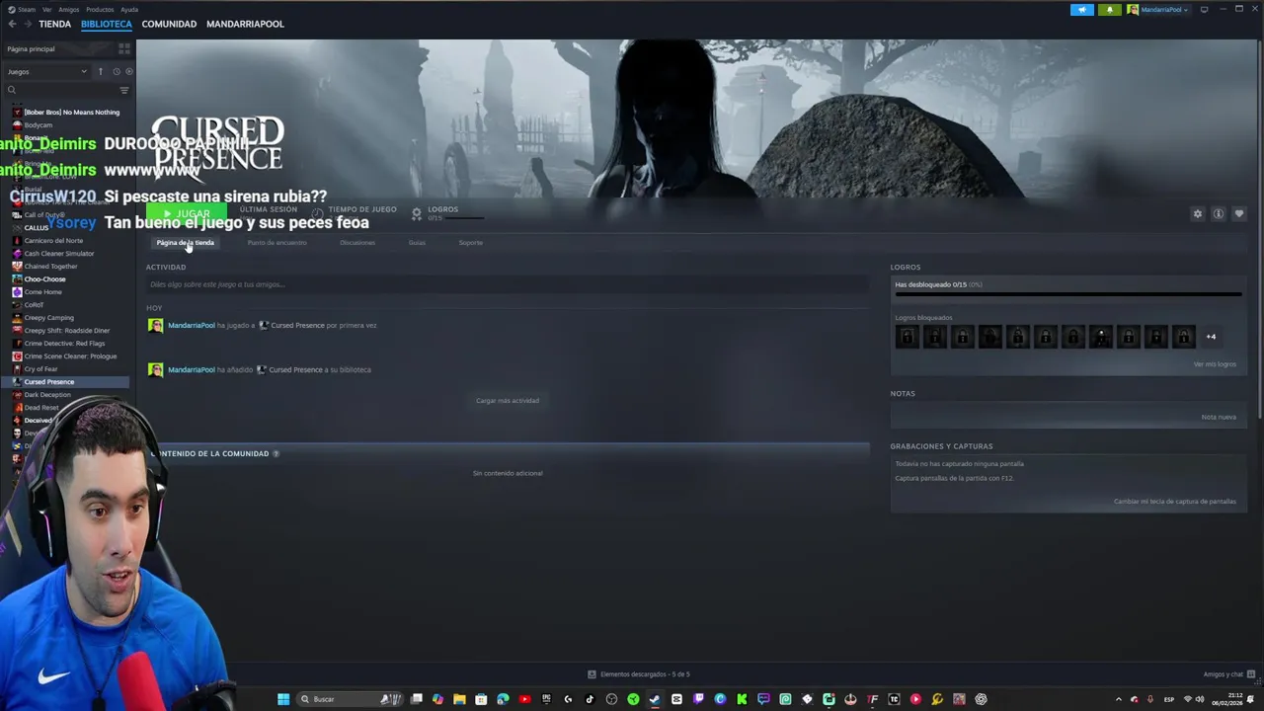This screenshot has width=1264, height=711.
Task: Open the Amigos menu
Action: tap(68, 9)
